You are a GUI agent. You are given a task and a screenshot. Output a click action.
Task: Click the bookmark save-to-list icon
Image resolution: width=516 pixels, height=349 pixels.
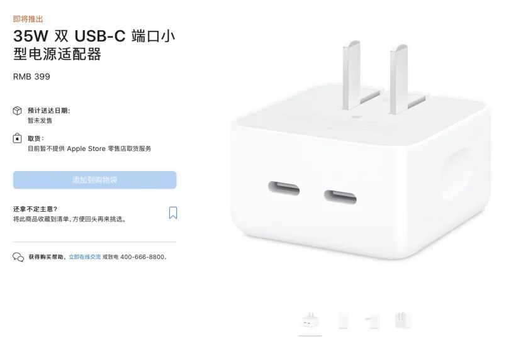coord(173,213)
